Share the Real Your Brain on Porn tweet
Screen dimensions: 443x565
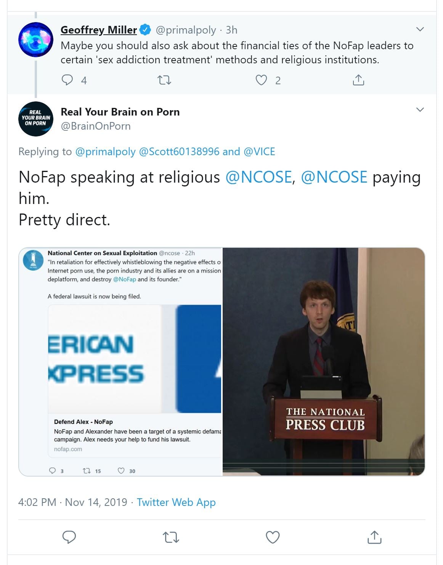(x=374, y=537)
